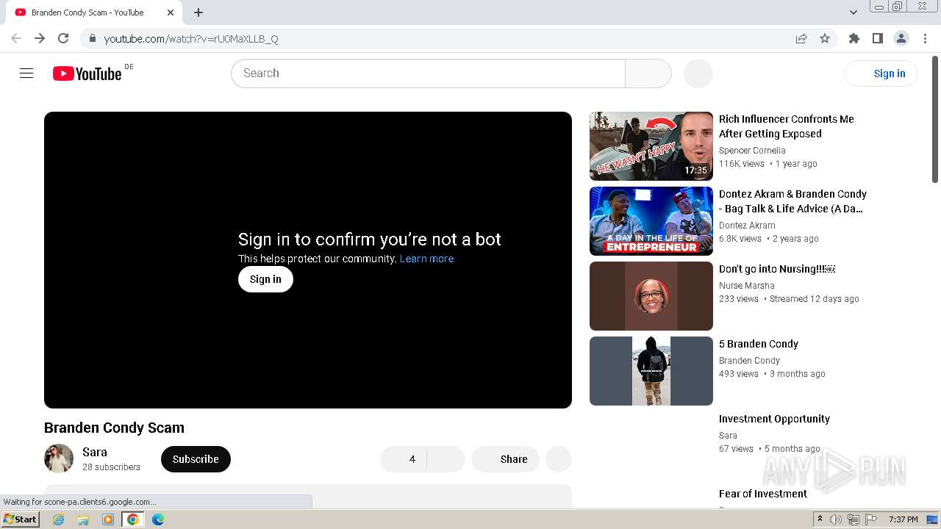The height and width of the screenshot is (529, 941).
Task: Open the 7:37 PM taskbar clock
Action: coord(903,519)
